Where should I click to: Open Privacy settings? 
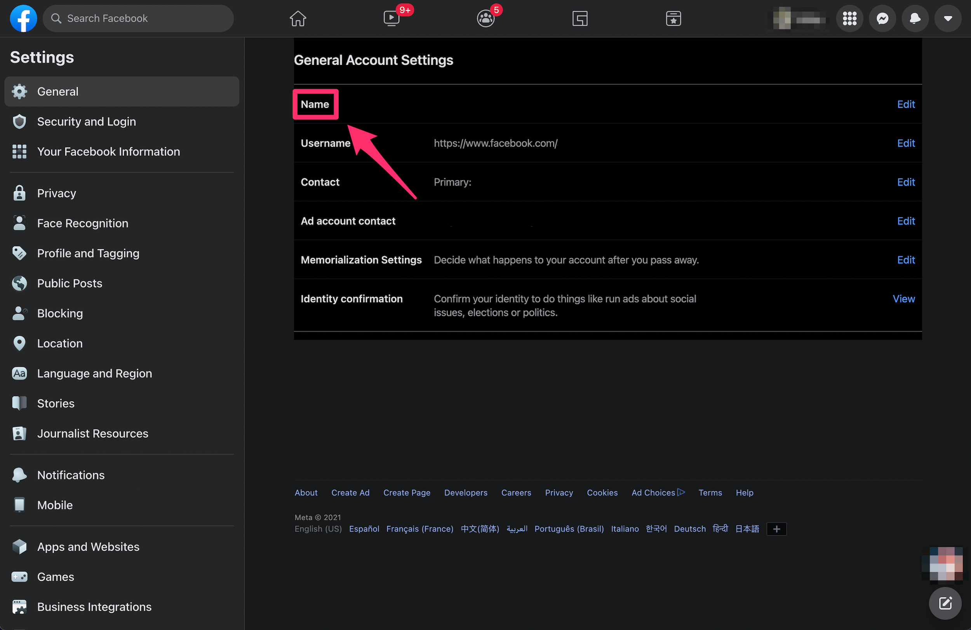pyautogui.click(x=122, y=193)
